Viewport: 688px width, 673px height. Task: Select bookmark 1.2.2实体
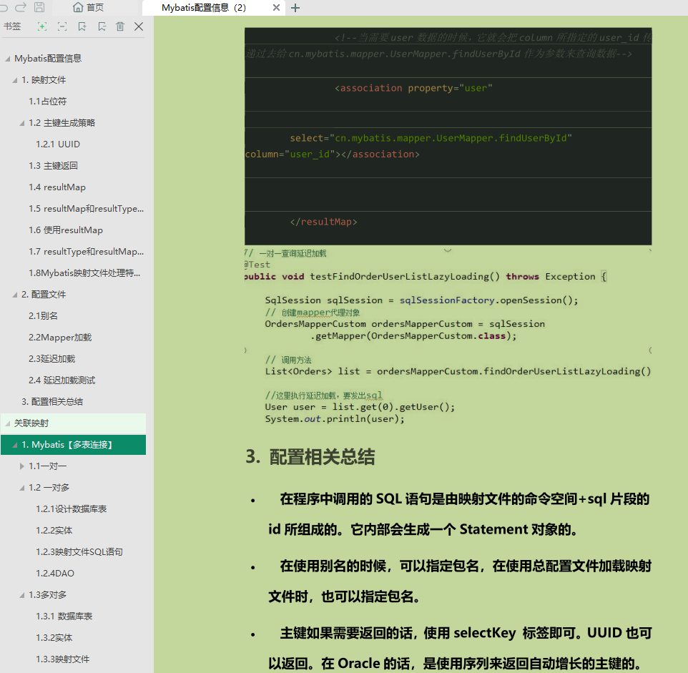click(54, 531)
